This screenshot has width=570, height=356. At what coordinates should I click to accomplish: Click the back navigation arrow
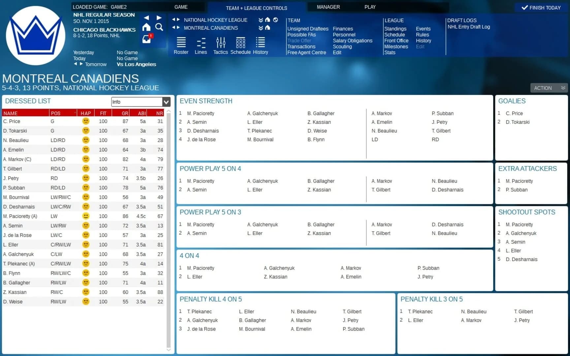146,17
